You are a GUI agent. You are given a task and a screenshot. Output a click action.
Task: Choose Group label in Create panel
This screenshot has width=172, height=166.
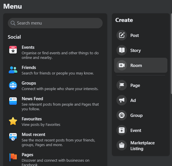(136, 115)
